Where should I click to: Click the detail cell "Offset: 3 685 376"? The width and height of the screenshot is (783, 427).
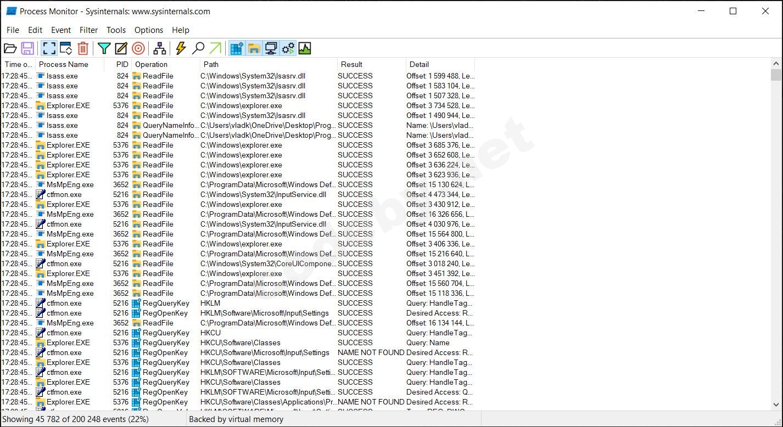point(440,145)
